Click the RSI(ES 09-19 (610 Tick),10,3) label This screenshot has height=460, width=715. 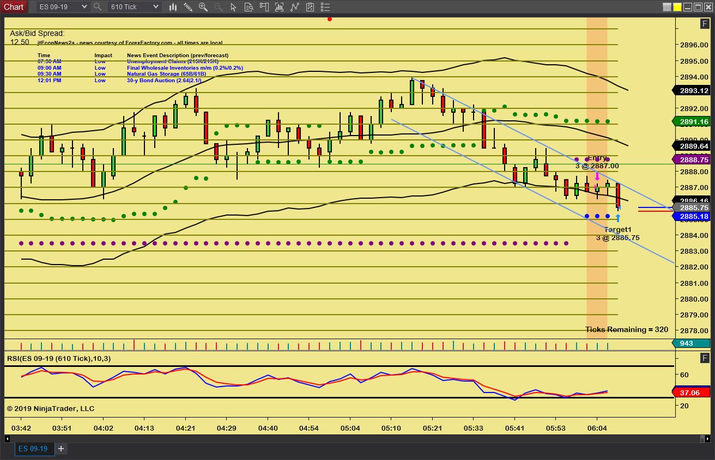pyautogui.click(x=58, y=358)
